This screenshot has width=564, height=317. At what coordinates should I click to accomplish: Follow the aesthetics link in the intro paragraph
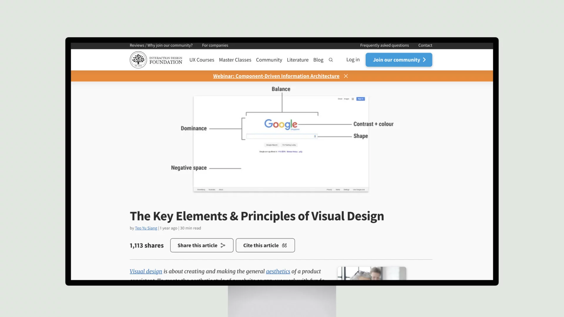coord(278,272)
